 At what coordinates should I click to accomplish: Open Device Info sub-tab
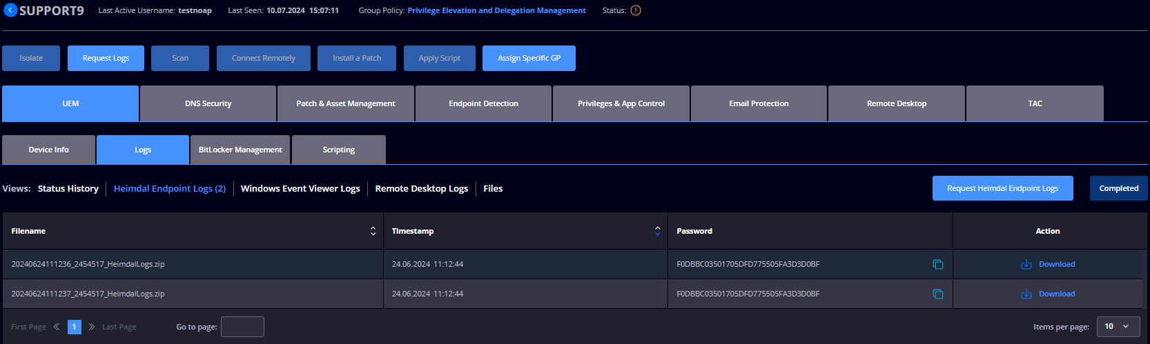click(x=48, y=150)
